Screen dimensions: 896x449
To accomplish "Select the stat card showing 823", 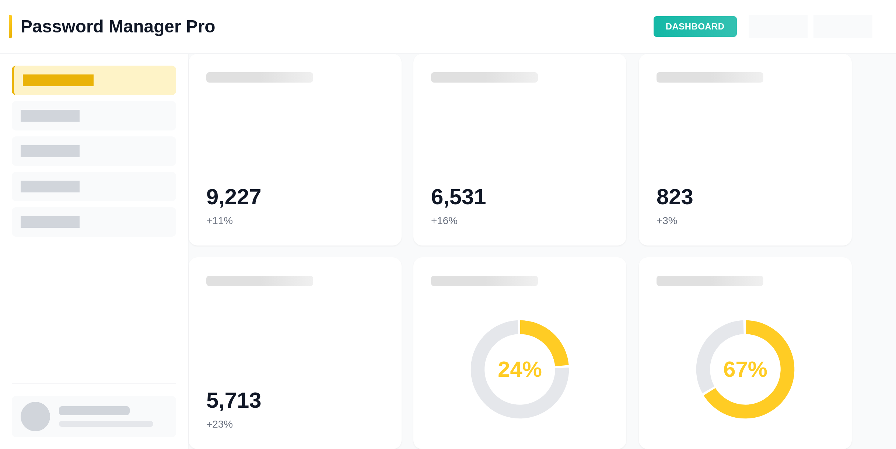I will (x=745, y=150).
